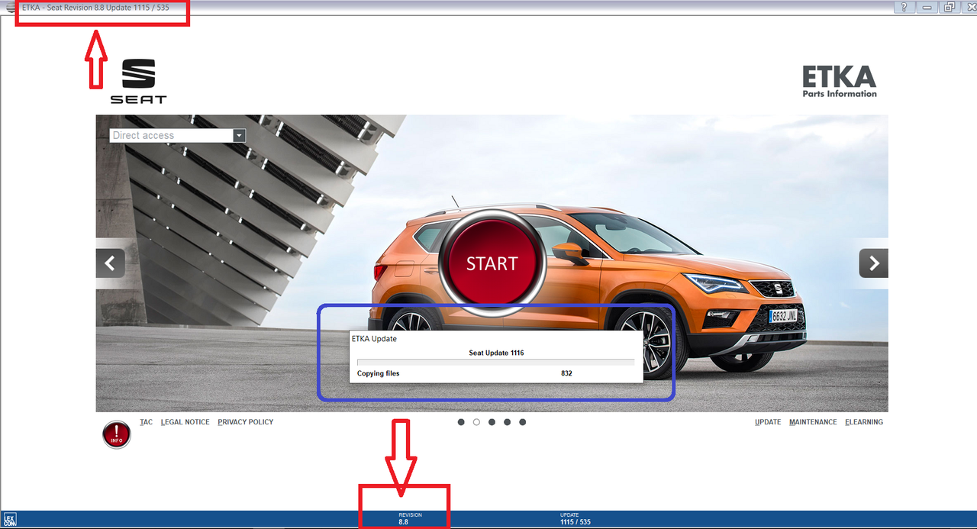Open the LEGAL NOTICE link

coord(185,422)
